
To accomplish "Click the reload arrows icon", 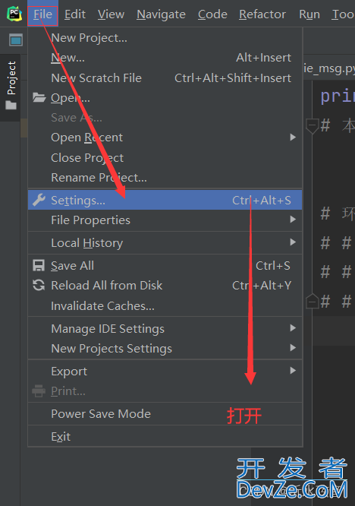I will click(39, 285).
